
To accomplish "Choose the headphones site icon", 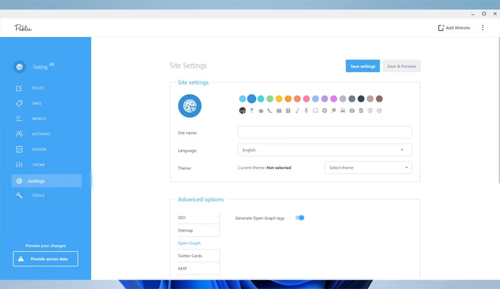I will coord(315,110).
